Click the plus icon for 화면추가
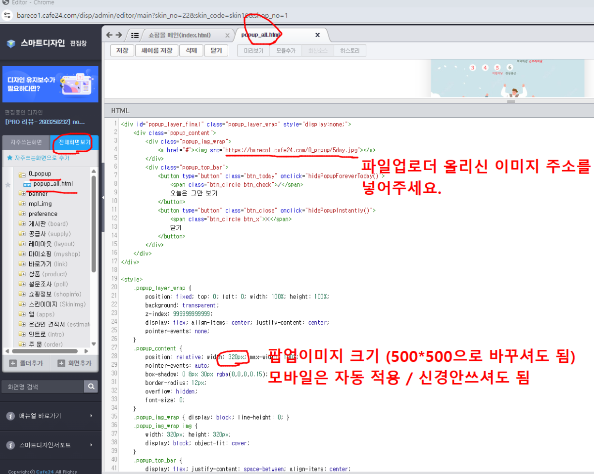The width and height of the screenshot is (594, 474). pyautogui.click(x=61, y=363)
